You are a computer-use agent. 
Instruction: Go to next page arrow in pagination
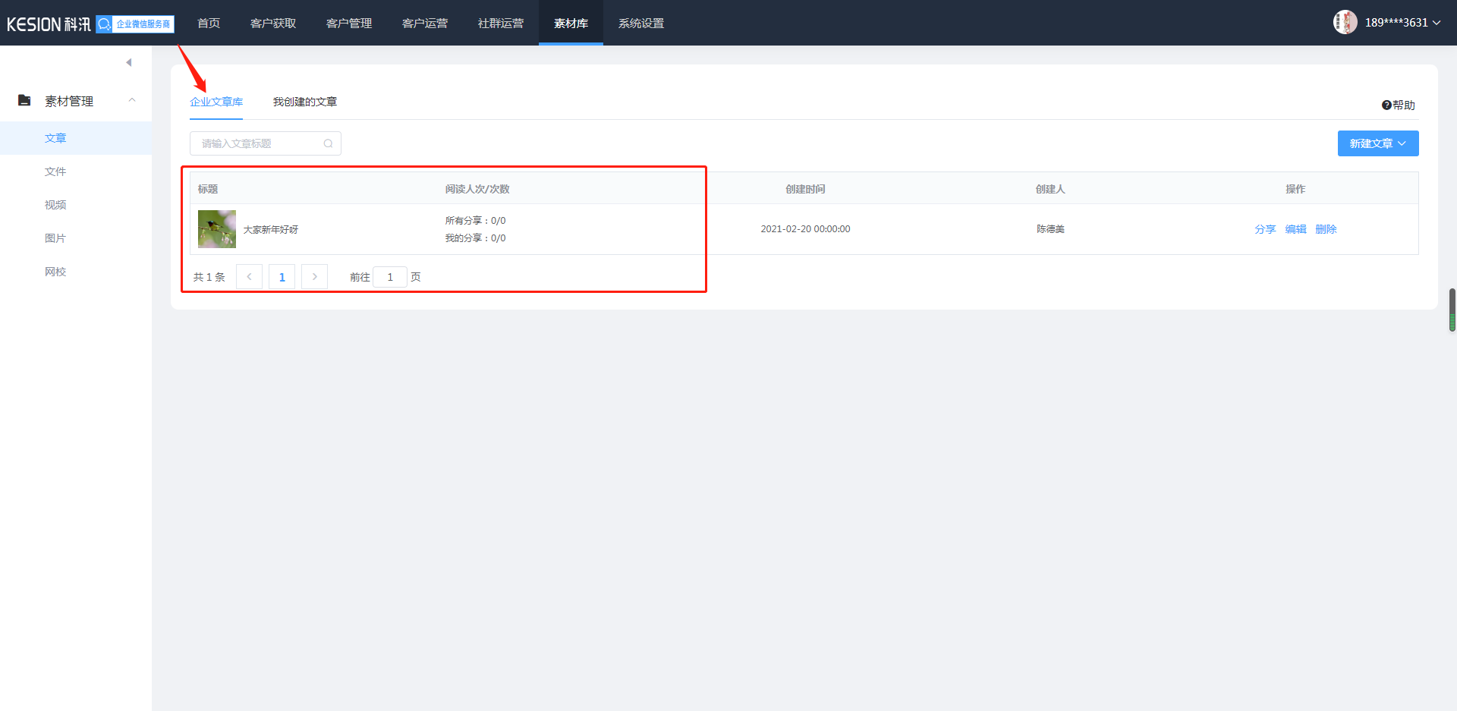coord(314,277)
